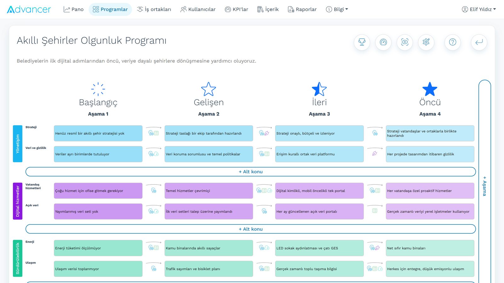
Task: Select the Dijital hizmetler purple category label
Action: pos(18,201)
